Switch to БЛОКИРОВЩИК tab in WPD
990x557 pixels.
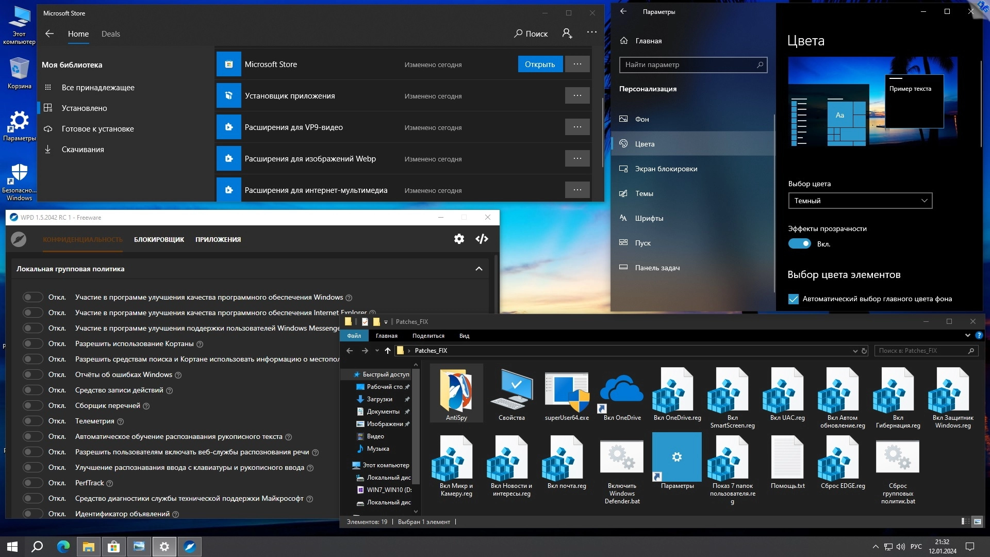159,240
